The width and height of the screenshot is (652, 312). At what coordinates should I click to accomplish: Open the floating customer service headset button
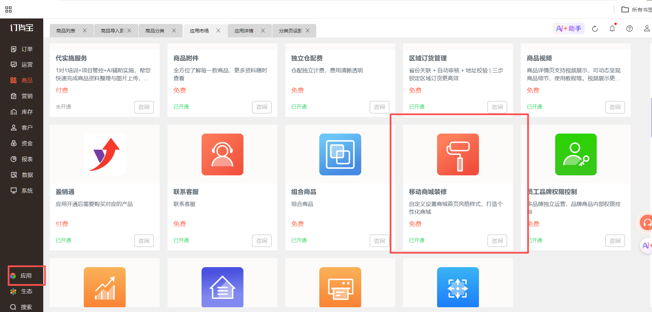[x=647, y=223]
